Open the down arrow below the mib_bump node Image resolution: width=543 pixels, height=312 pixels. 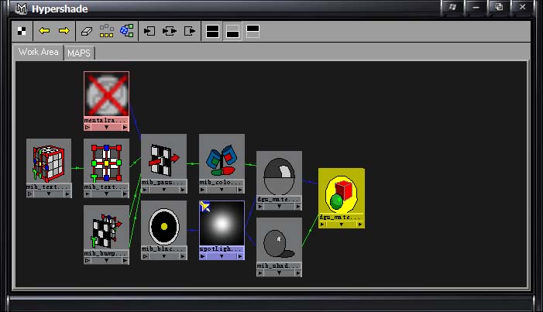(106, 261)
